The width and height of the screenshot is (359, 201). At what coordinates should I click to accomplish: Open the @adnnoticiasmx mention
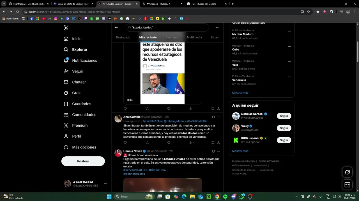pyautogui.click(x=134, y=174)
